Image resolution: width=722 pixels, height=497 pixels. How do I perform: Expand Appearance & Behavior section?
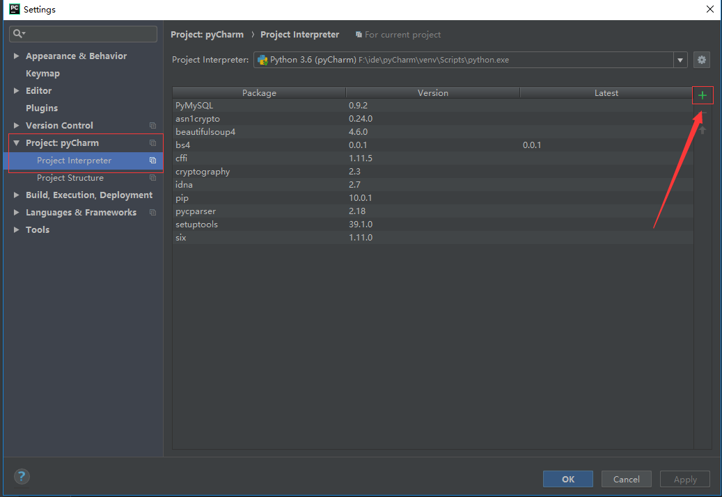tap(16, 56)
